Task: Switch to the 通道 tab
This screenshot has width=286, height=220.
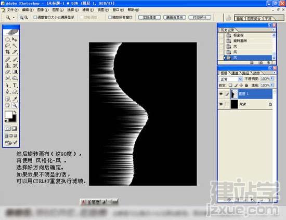Action: click(x=235, y=73)
